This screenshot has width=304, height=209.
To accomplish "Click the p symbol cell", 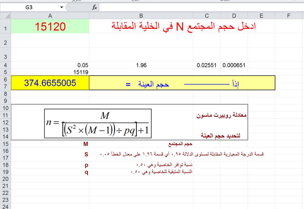I will [50, 165].
